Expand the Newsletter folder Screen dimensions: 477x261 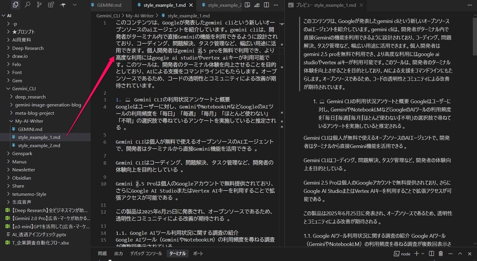coord(8,169)
